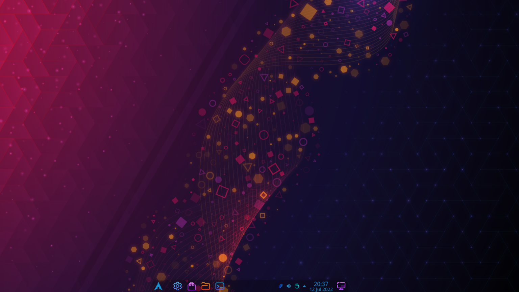
Task: Open the removable media device list
Action: coord(297,286)
